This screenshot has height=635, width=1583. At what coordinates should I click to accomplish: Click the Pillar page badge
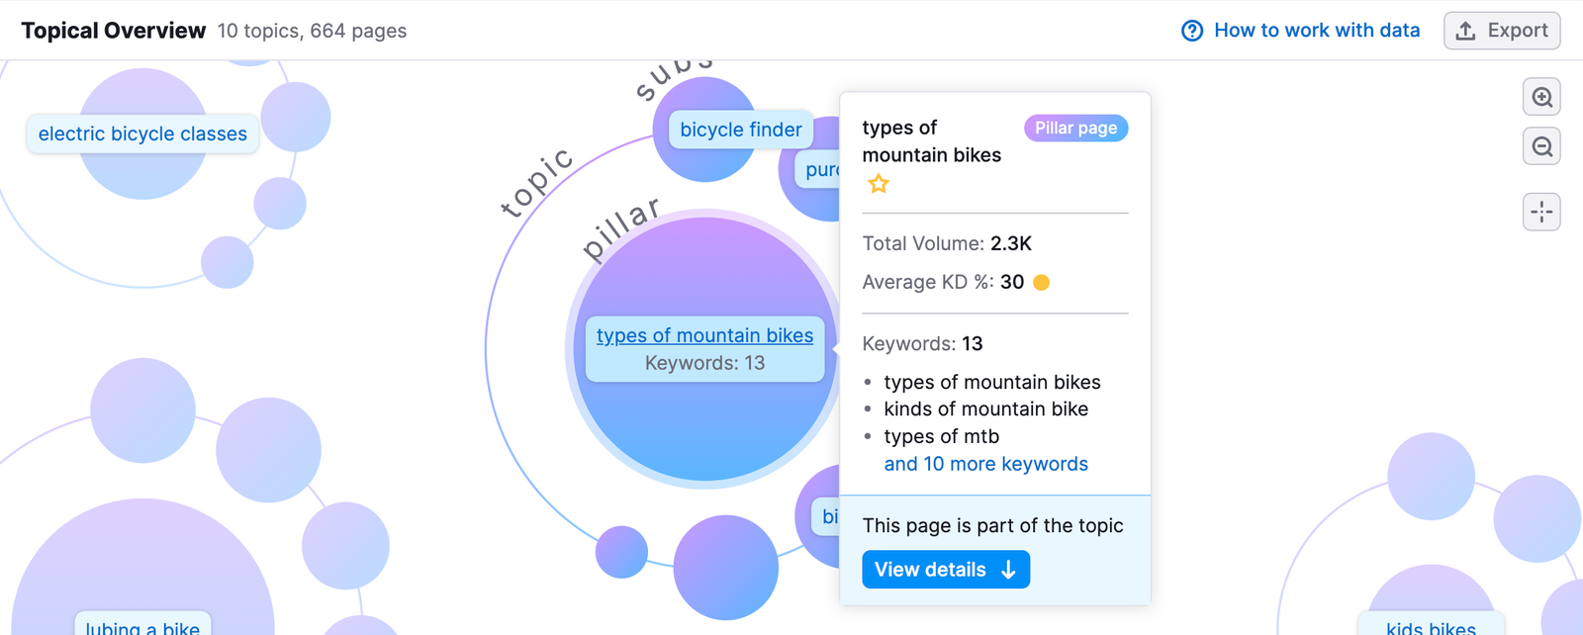1075,128
